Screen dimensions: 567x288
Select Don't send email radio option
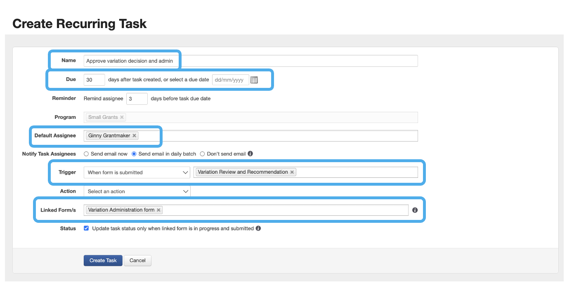coord(202,154)
